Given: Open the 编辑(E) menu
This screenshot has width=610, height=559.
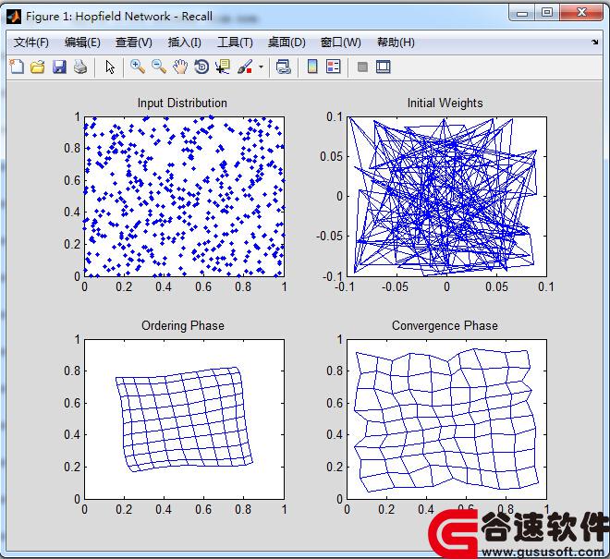Looking at the screenshot, I should (x=82, y=42).
